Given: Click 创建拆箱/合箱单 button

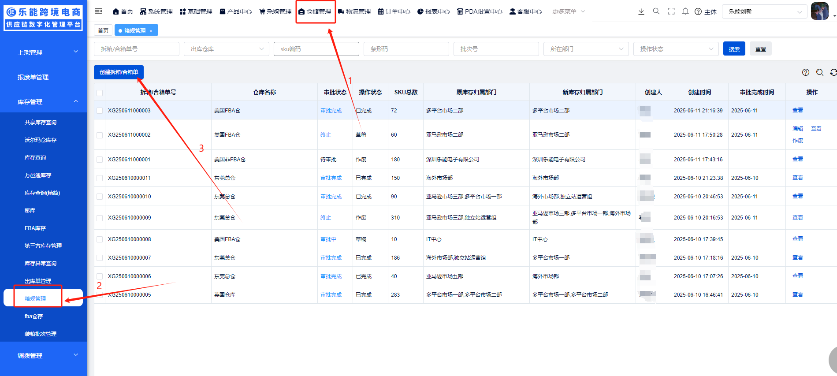Looking at the screenshot, I should click(119, 72).
